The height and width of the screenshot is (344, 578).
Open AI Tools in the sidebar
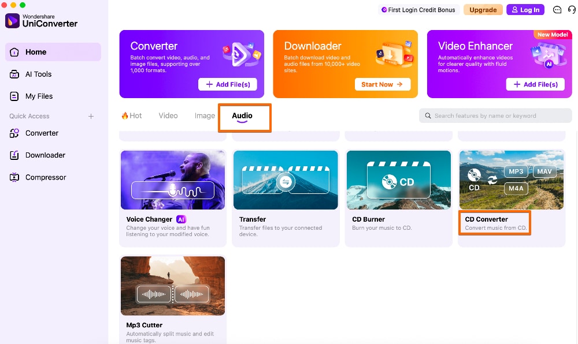(53, 74)
